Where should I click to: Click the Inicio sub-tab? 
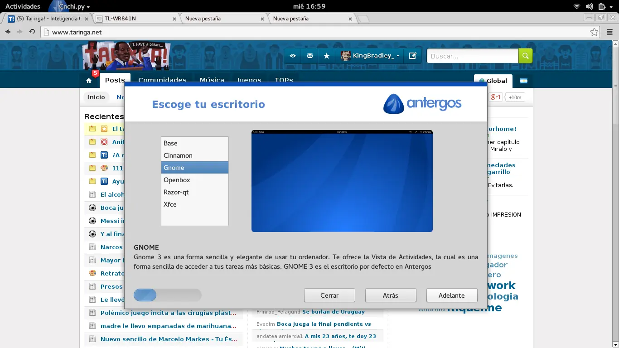coord(97,97)
